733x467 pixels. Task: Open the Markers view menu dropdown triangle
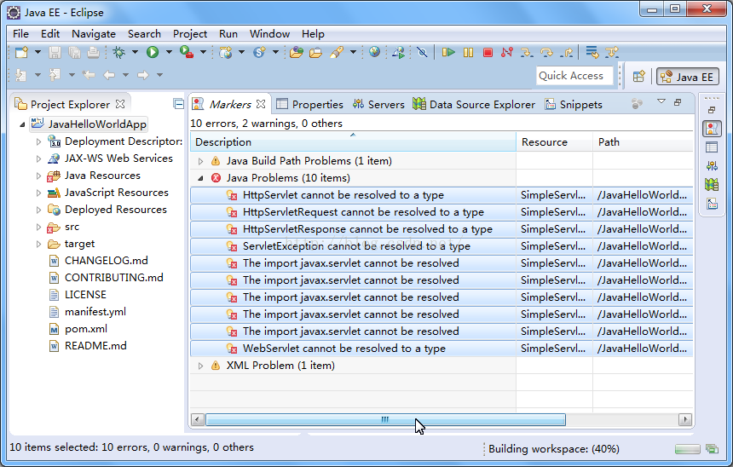pos(661,102)
